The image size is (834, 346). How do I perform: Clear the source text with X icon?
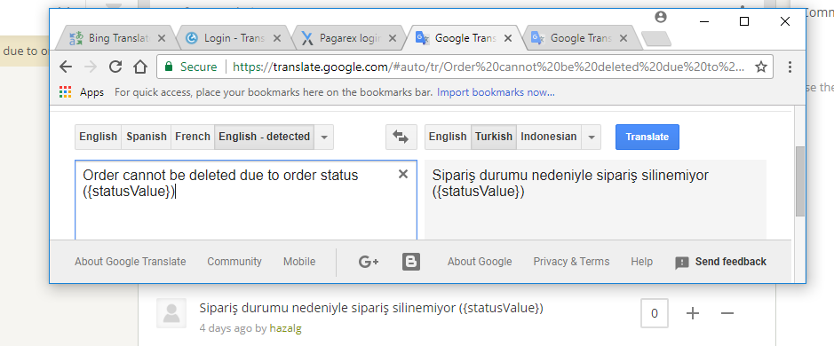(403, 174)
